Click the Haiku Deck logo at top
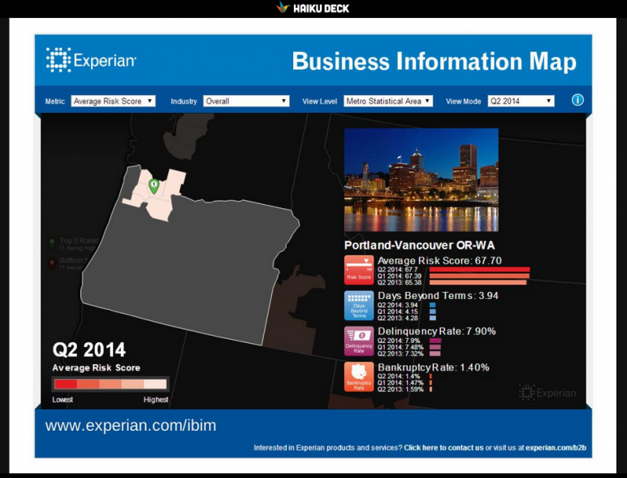The image size is (627, 478). click(x=313, y=7)
